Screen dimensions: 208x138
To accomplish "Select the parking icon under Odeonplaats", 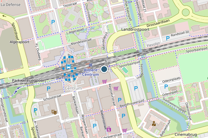I will tap(166, 87).
